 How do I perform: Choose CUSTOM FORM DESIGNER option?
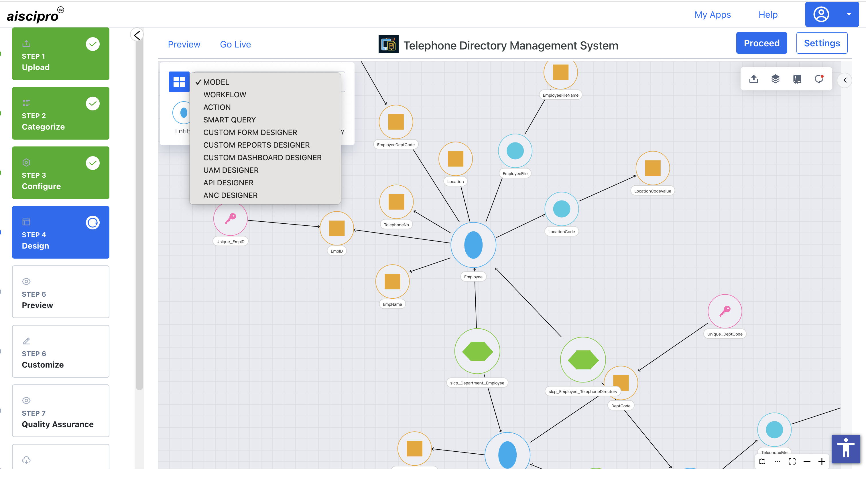(x=265, y=132)
